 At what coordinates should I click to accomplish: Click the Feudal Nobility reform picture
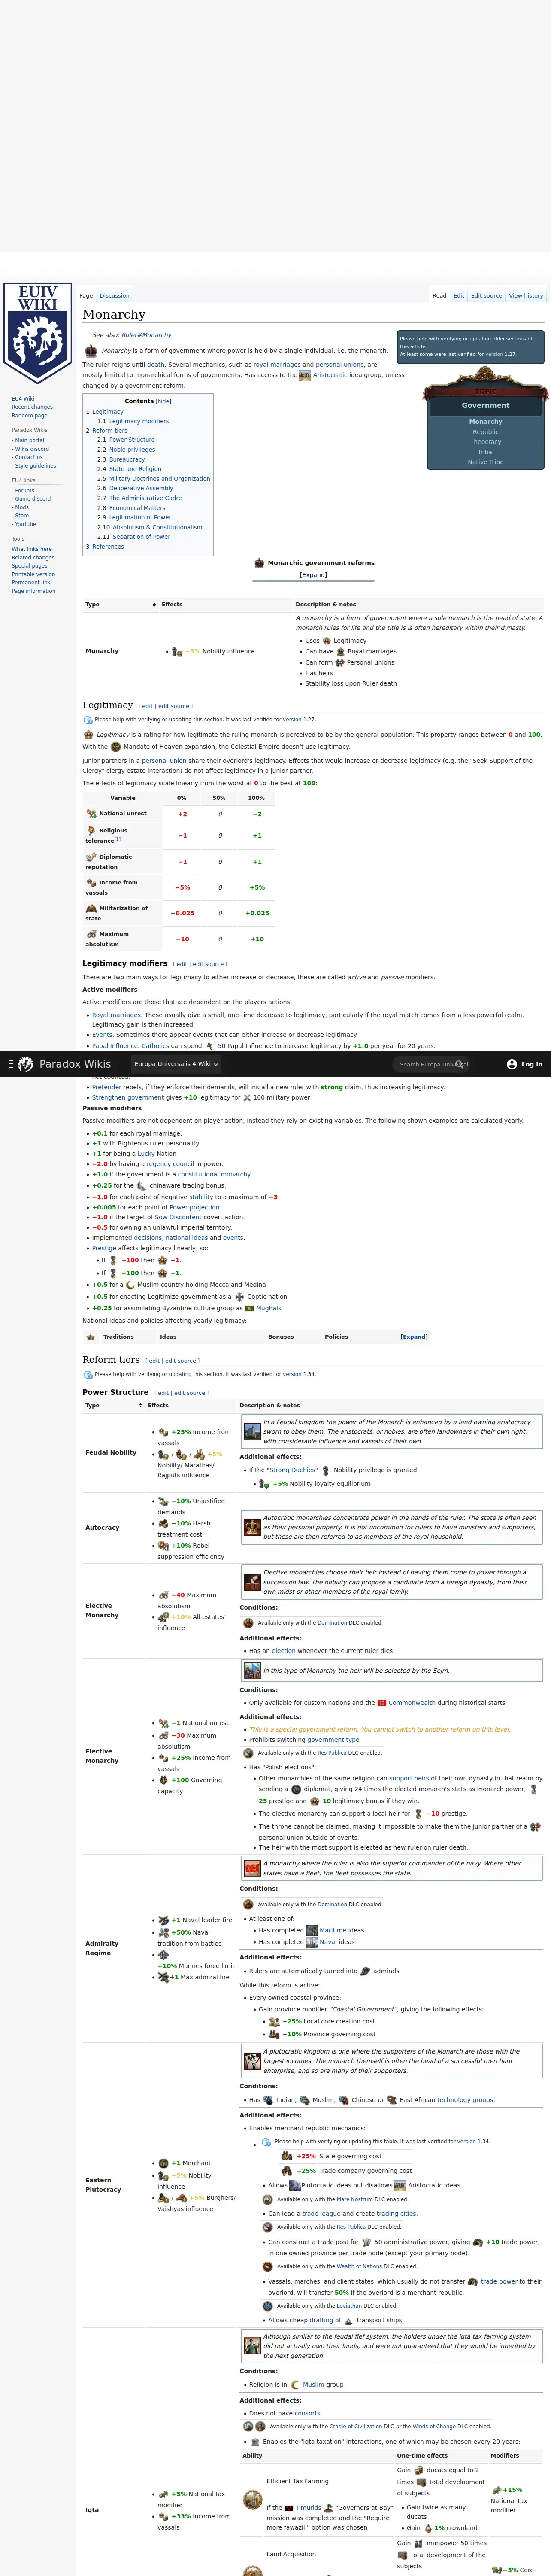coord(252,1432)
